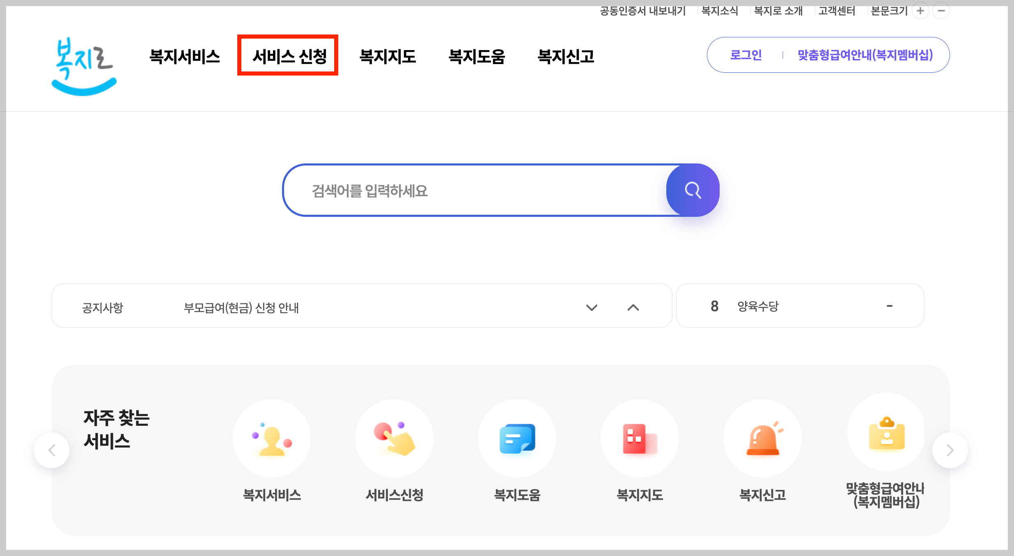Increase text size with the plus button
The height and width of the screenshot is (556, 1014).
(x=920, y=11)
